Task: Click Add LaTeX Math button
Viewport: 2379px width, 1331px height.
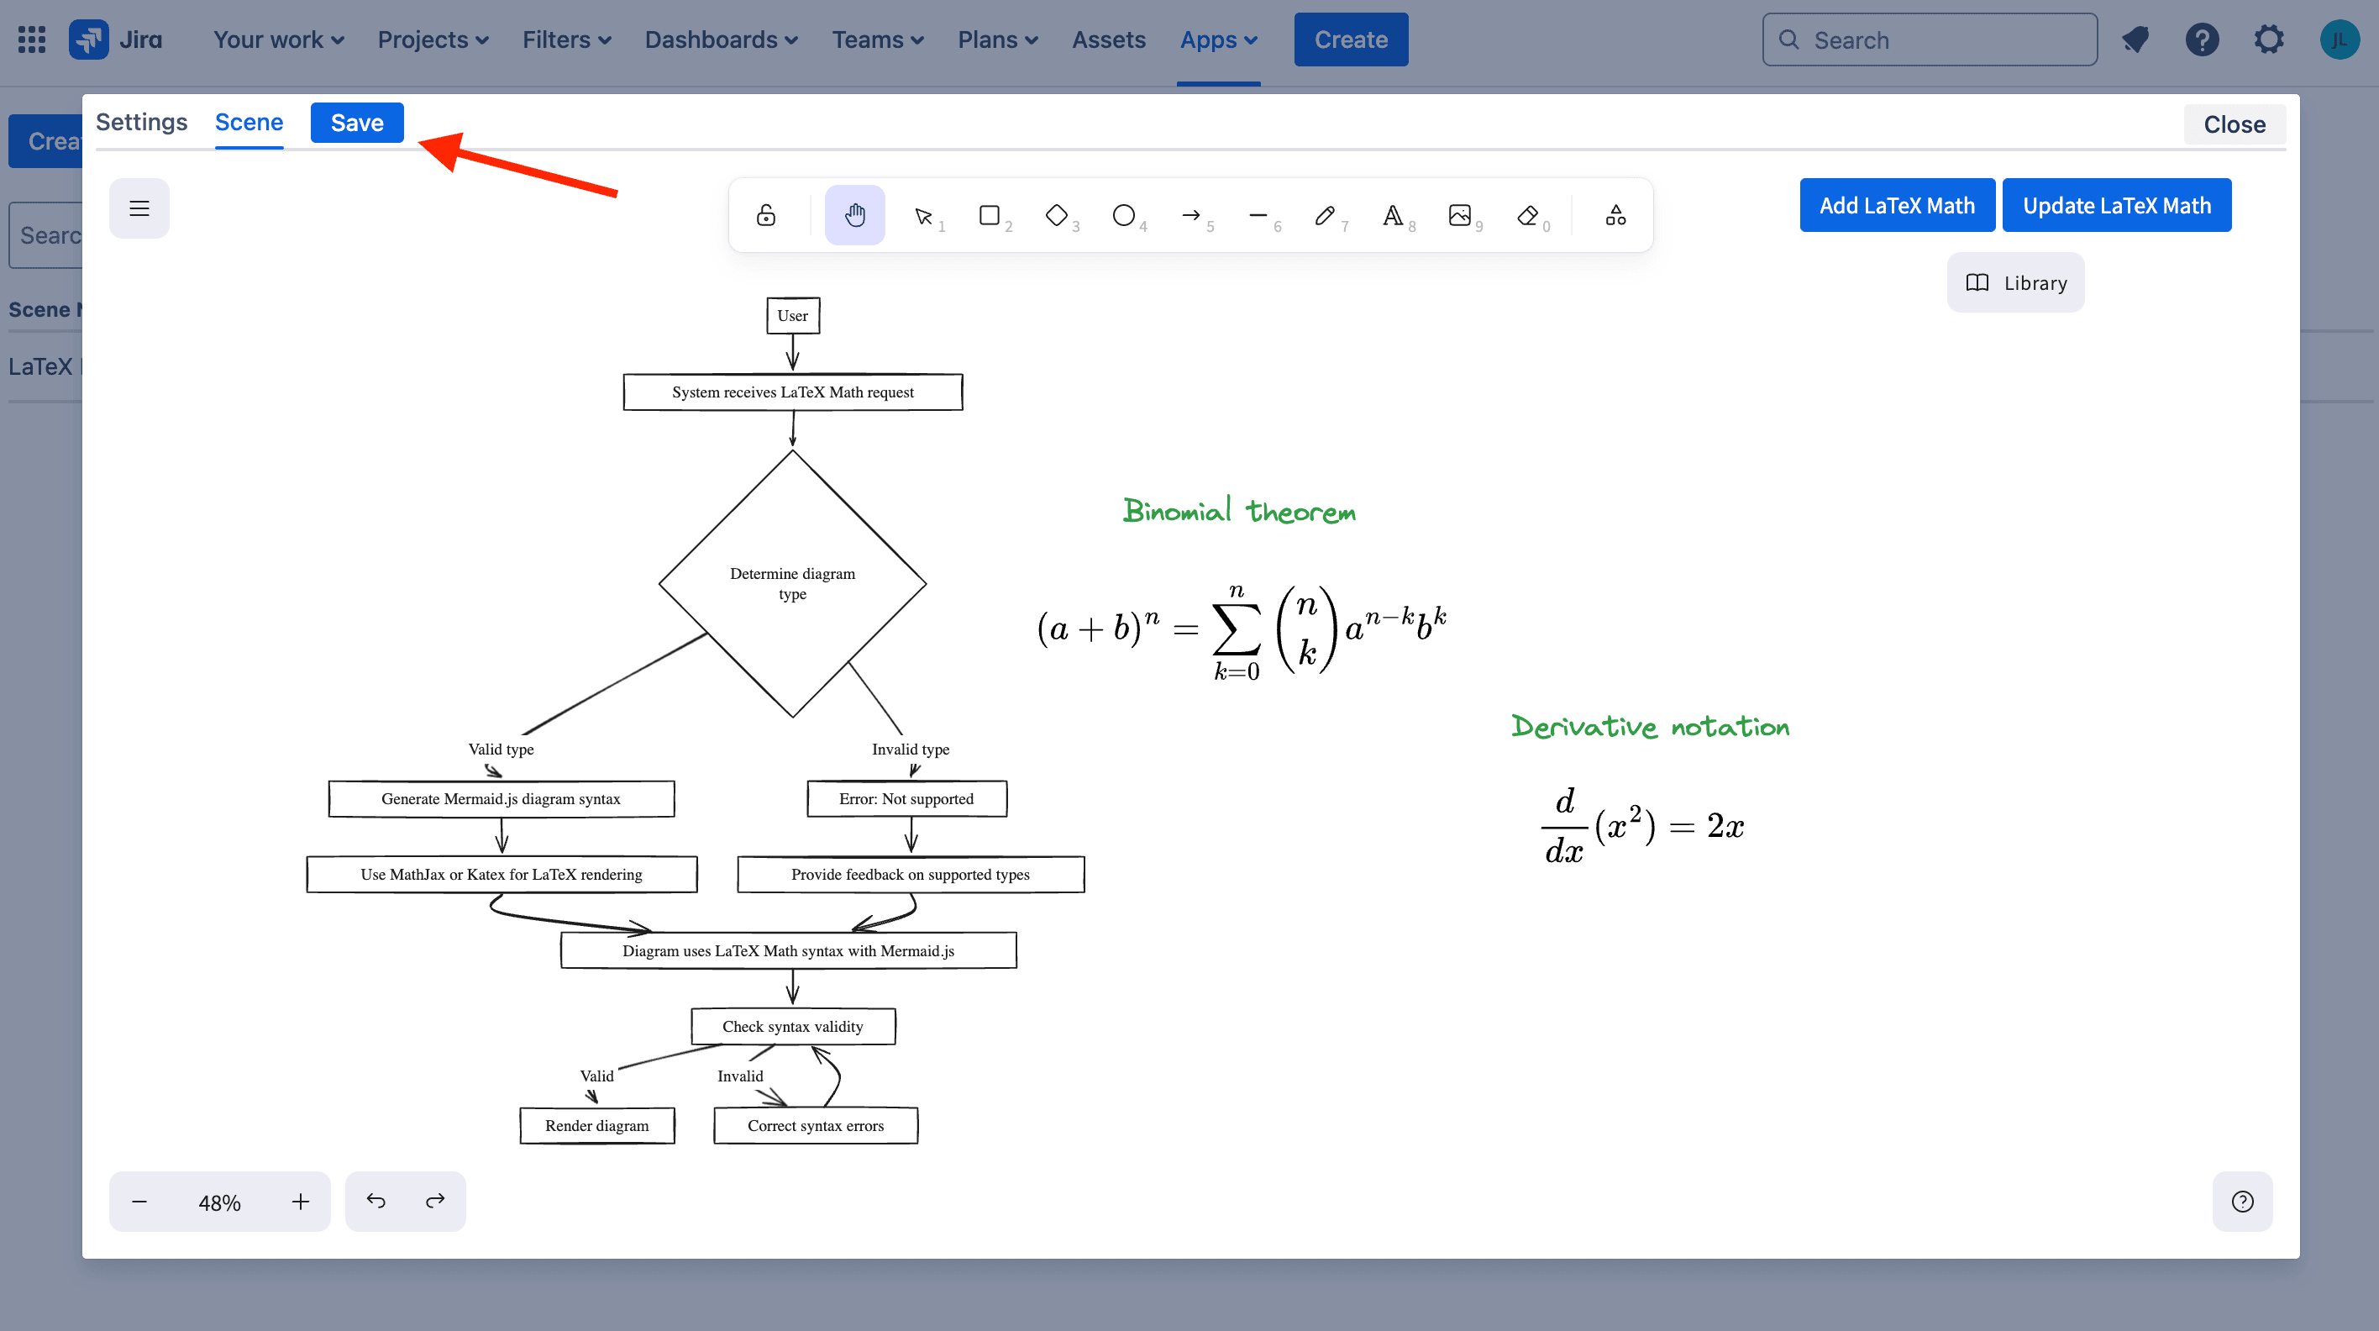Action: tap(1897, 205)
